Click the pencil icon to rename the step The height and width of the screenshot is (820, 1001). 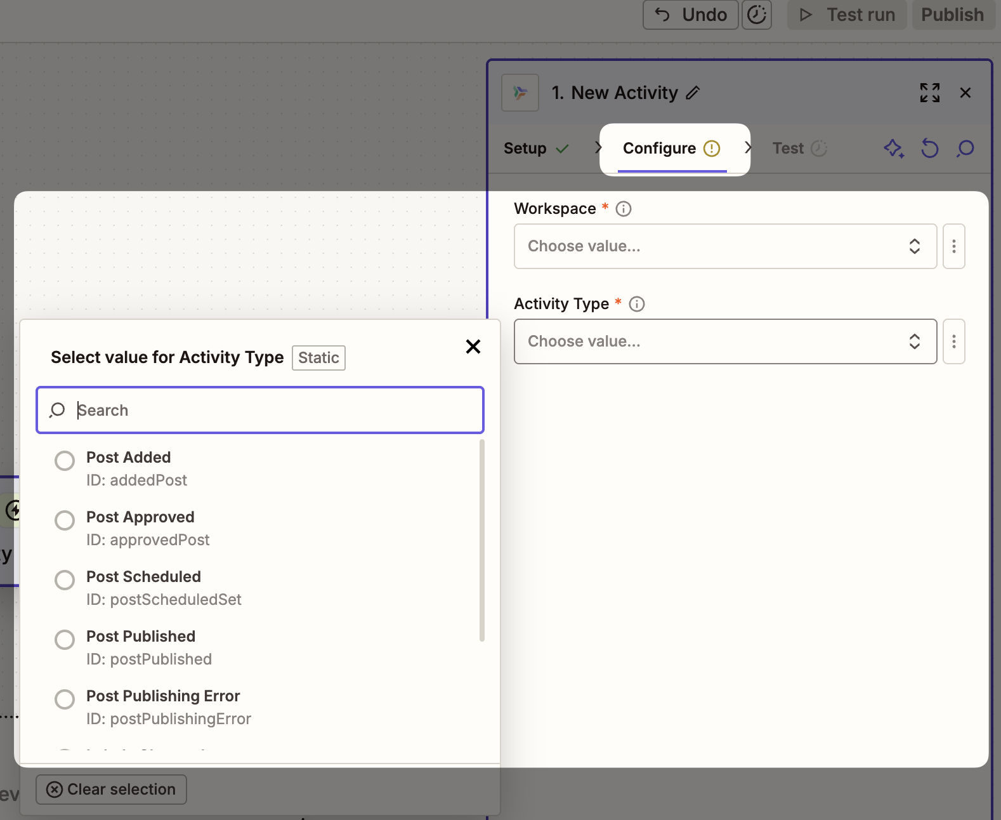[x=693, y=93]
